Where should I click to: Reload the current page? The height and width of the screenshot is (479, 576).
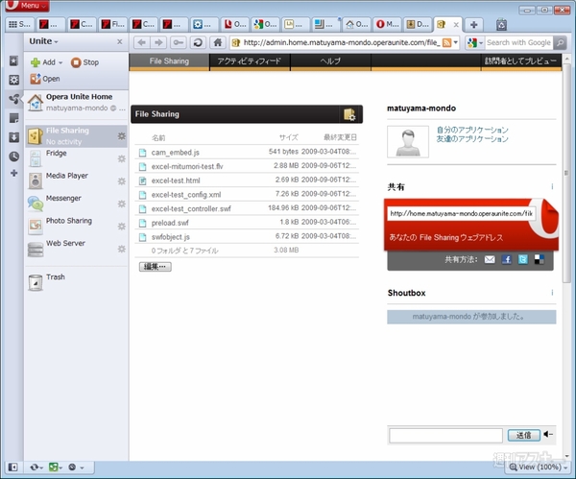(198, 42)
